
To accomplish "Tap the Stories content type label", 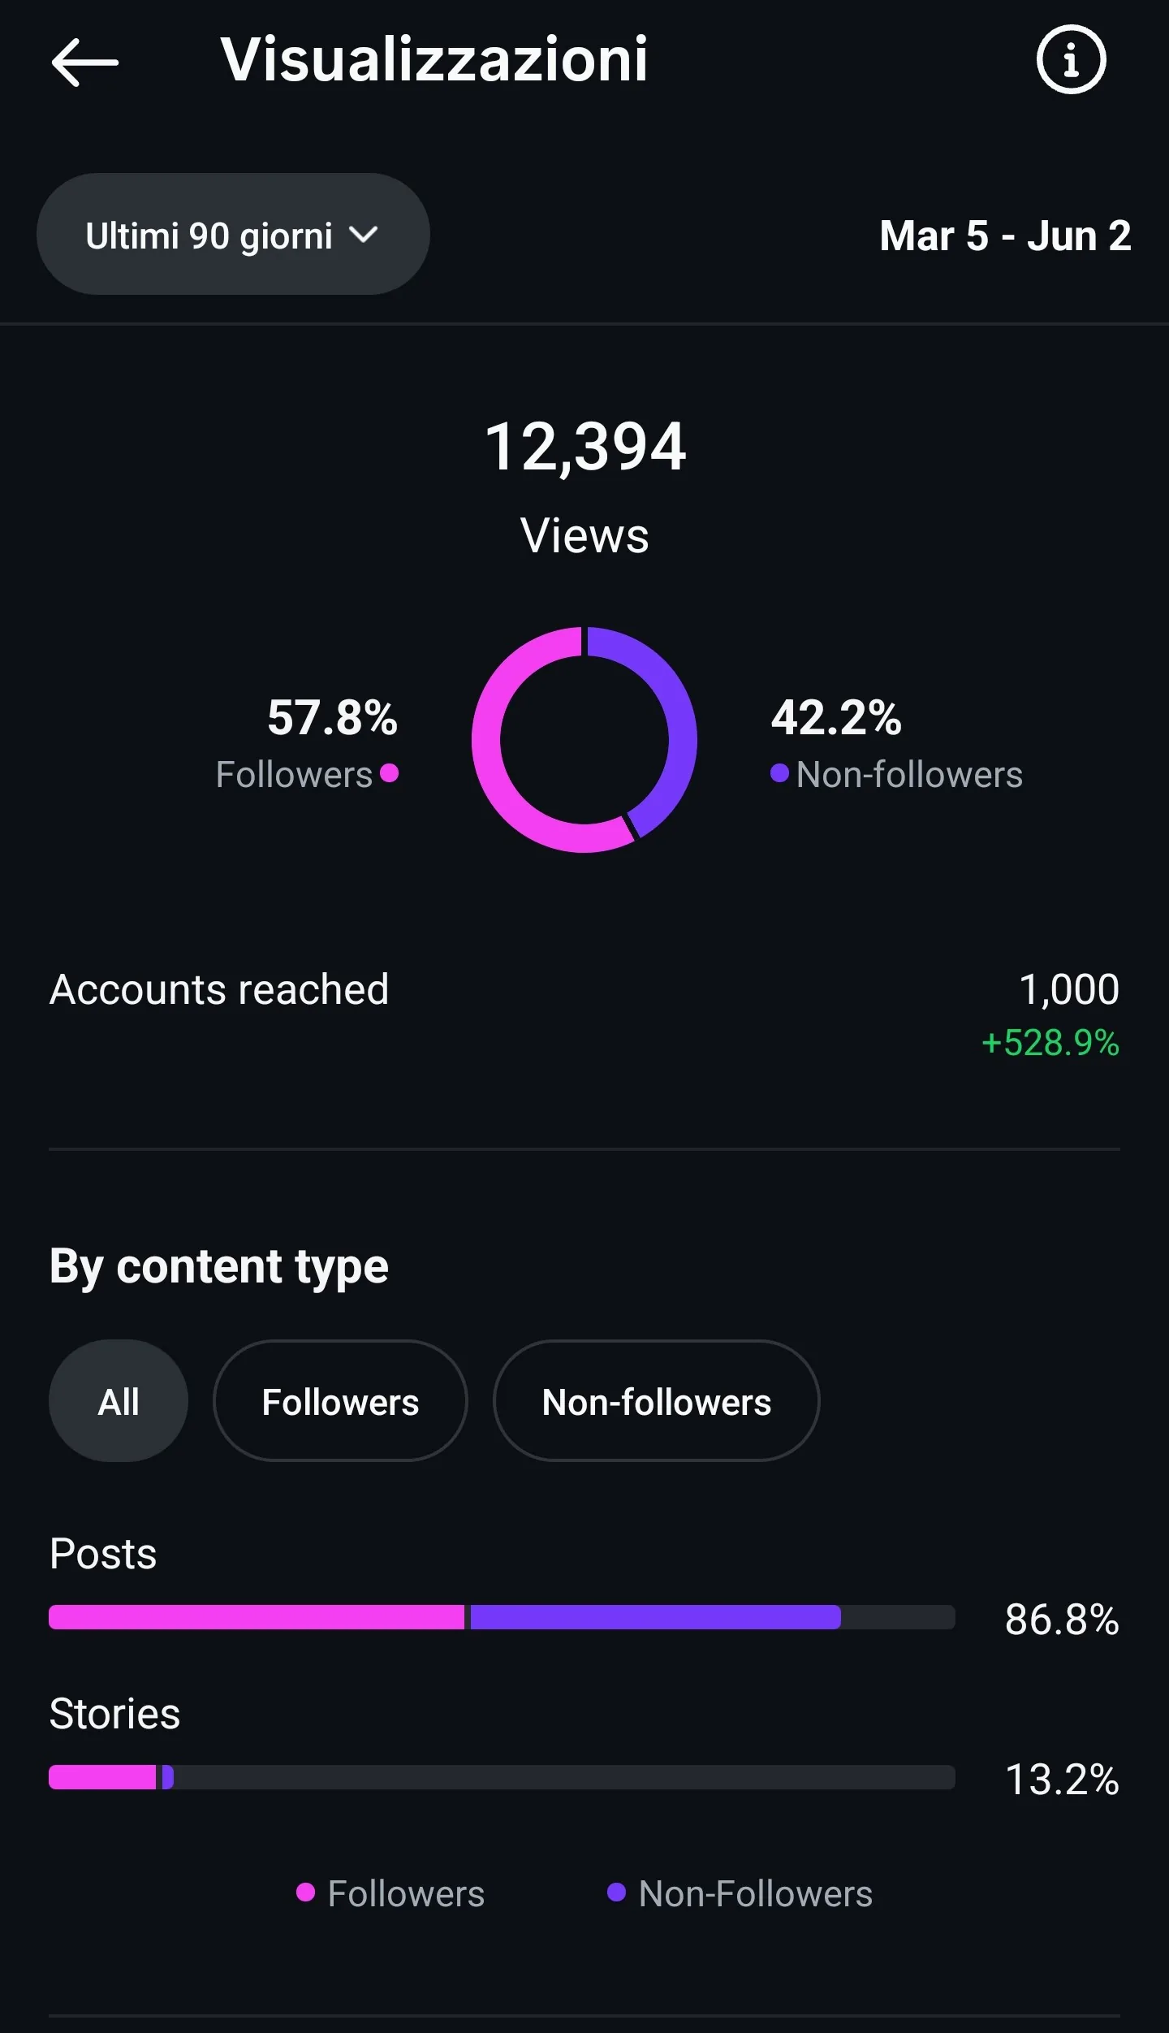I will tap(114, 1714).
